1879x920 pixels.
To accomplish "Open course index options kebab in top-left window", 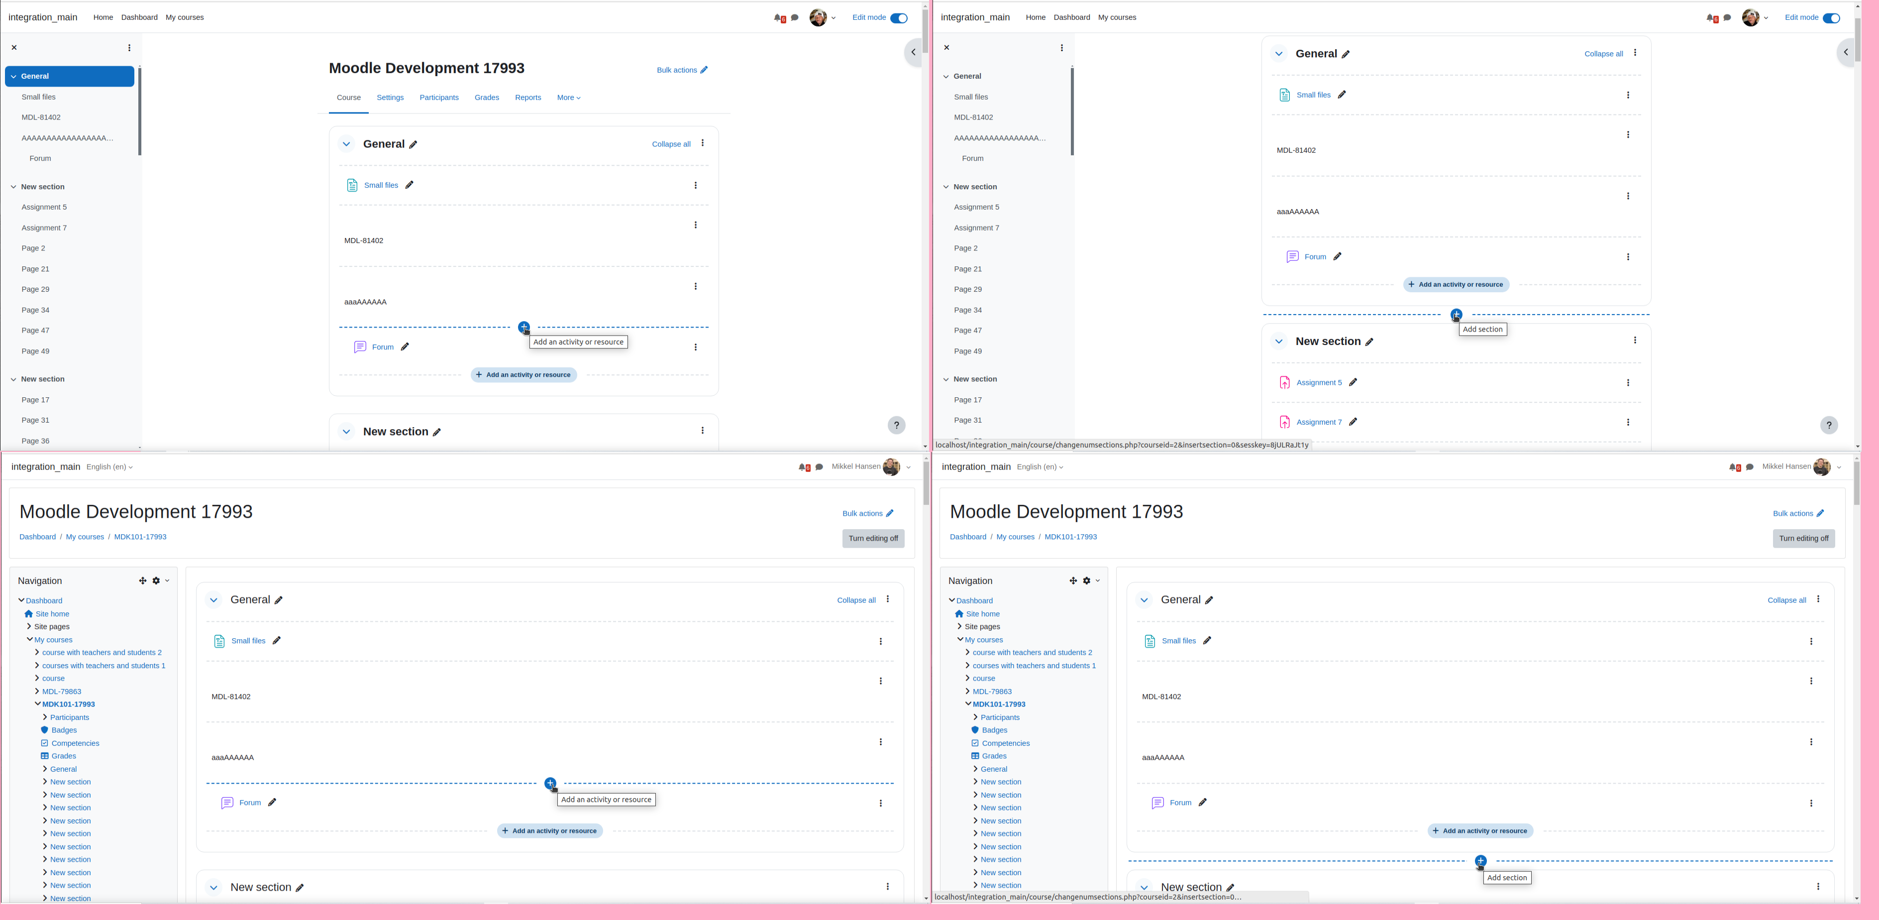I will (129, 47).
